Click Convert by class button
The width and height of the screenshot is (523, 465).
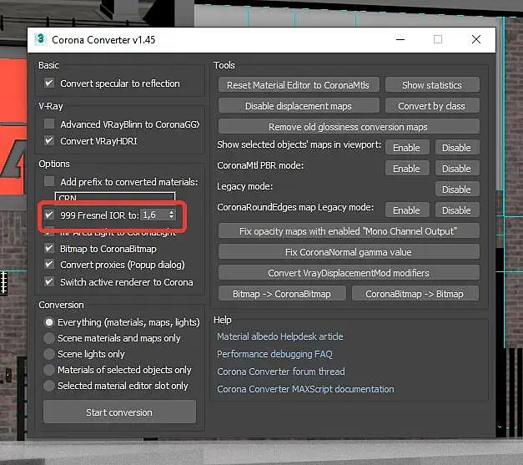(432, 106)
